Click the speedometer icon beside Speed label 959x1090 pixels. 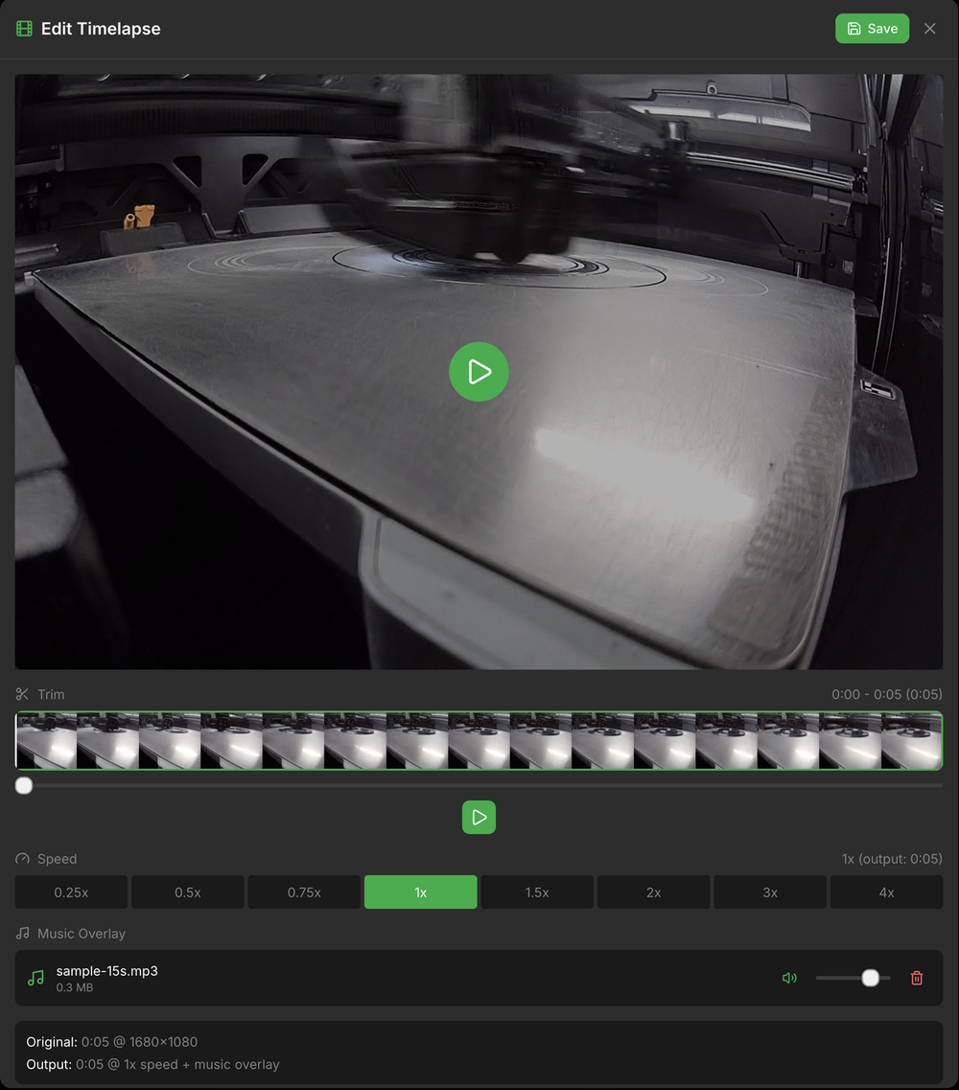[21, 858]
